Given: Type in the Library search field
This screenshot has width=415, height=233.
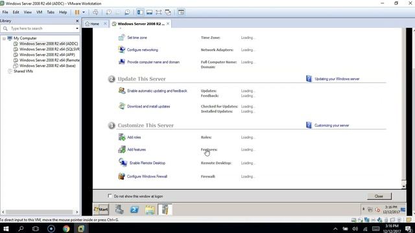Looking at the screenshot, I should [40, 28].
